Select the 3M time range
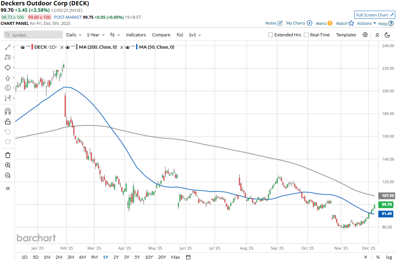 [x=71, y=257]
